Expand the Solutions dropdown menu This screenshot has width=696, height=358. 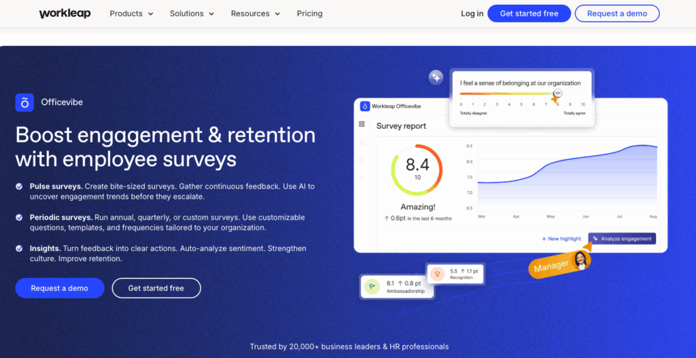point(192,14)
